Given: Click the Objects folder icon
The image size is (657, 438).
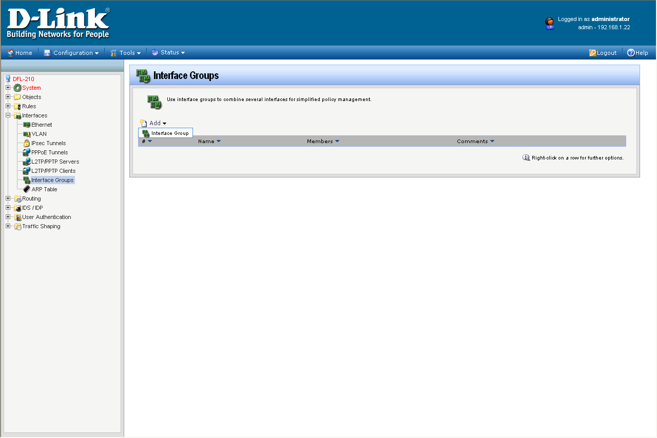Looking at the screenshot, I should [x=17, y=97].
